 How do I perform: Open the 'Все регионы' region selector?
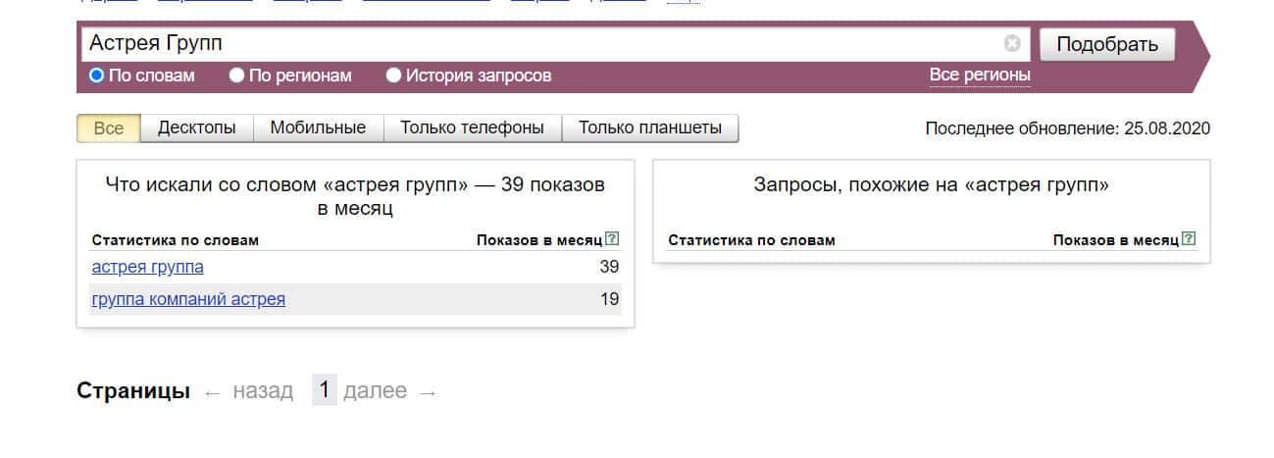(x=979, y=76)
